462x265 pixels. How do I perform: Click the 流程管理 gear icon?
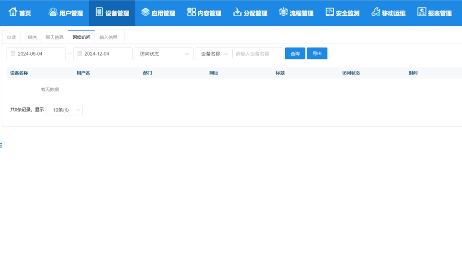click(283, 12)
